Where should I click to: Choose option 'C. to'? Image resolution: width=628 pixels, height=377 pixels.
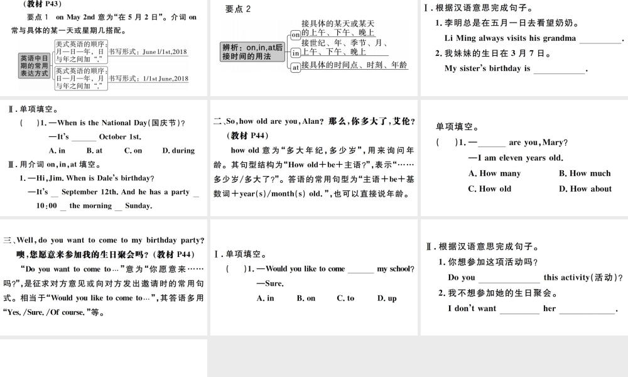(x=345, y=298)
